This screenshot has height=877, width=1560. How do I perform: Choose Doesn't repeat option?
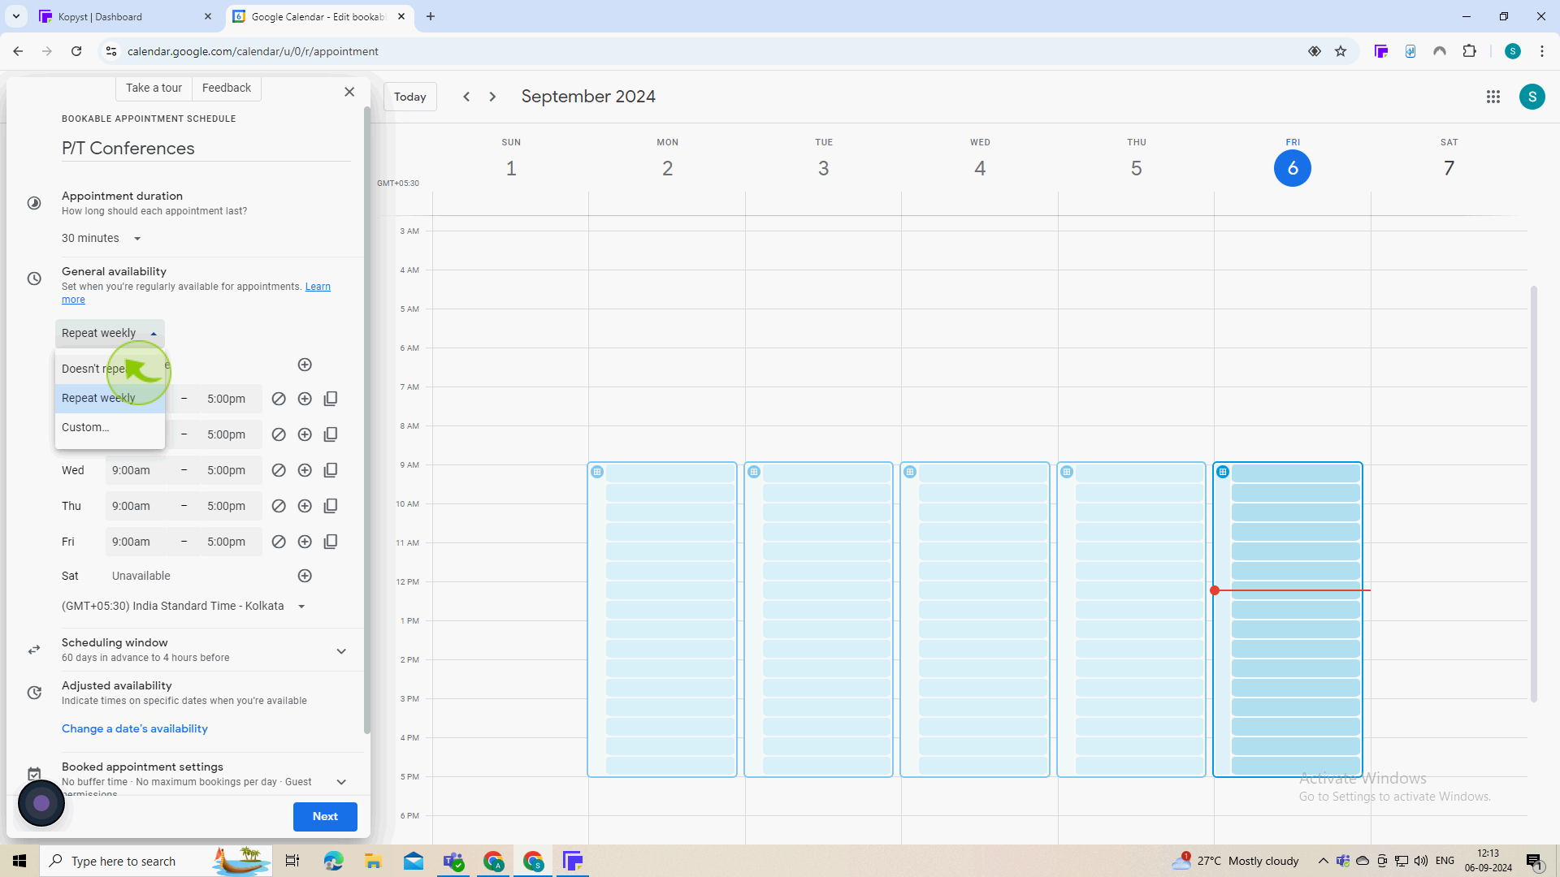tap(110, 369)
